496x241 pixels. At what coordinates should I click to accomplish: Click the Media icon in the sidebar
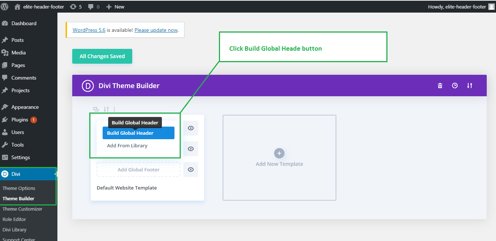5,53
